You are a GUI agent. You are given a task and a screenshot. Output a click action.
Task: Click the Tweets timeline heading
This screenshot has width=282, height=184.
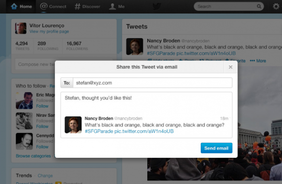tap(137, 27)
